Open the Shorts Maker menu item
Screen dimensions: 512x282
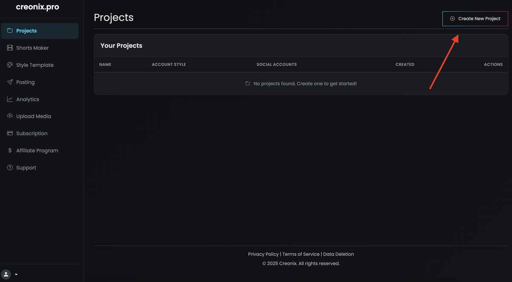coord(32,48)
